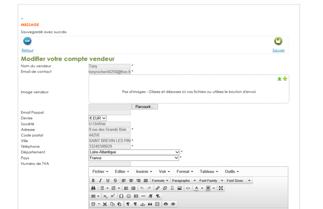Open the Devise EUR dropdown
Image resolution: width=323 pixels, height=209 pixels.
(x=98, y=118)
